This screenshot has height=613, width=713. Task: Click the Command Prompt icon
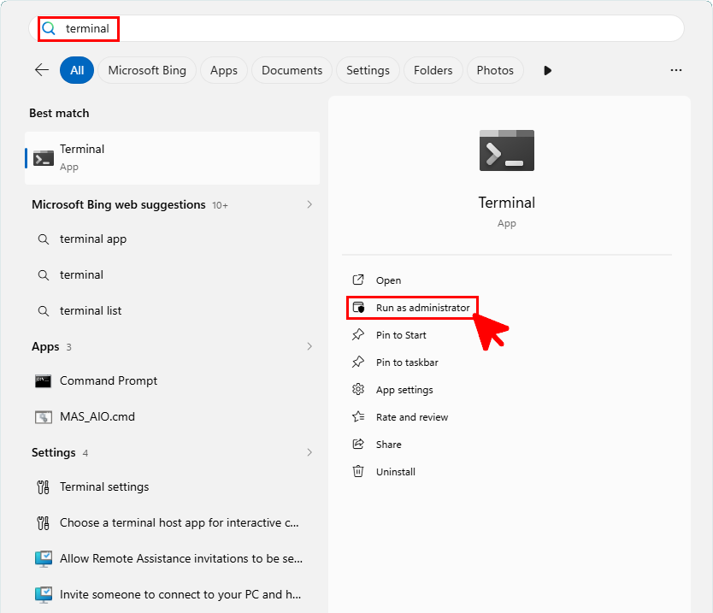44,381
